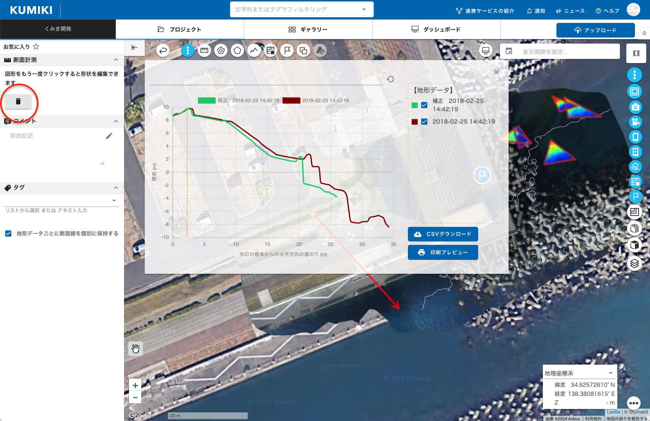Image resolution: width=650 pixels, height=421 pixels.
Task: Uncheck the 補正 2018-02-25 terrain checkbox
Action: tap(424, 105)
